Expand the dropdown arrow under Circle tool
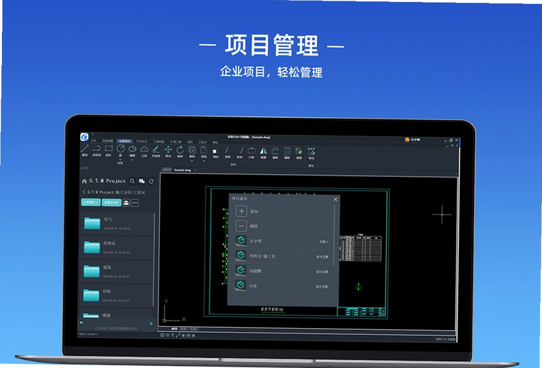542x368 pixels. tap(121, 160)
